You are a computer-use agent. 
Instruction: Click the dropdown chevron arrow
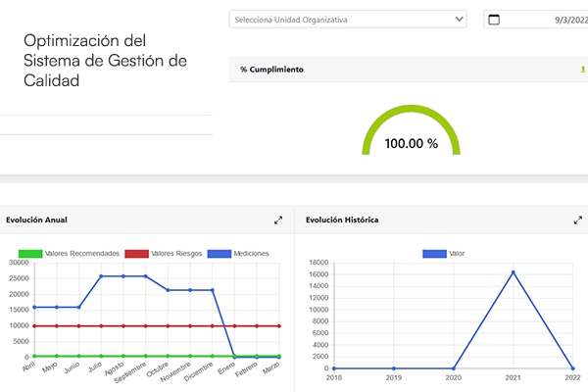tap(459, 20)
